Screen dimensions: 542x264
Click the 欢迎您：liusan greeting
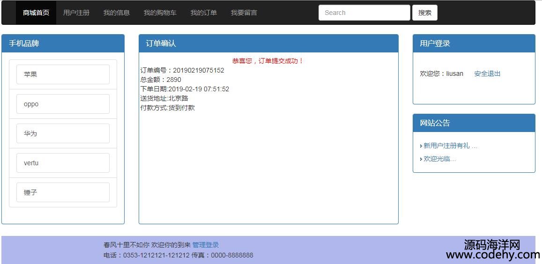click(x=441, y=73)
